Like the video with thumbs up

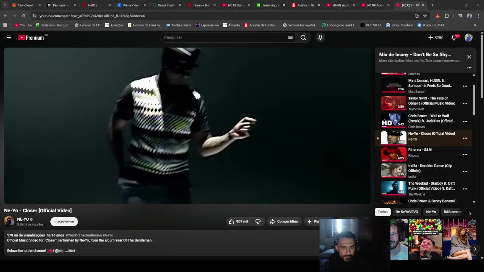238,221
